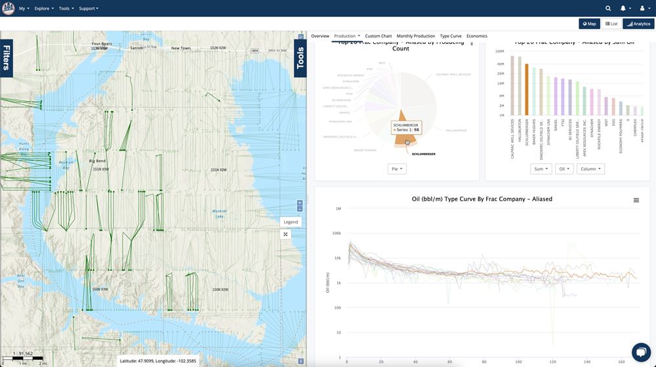Open the Support dropdown menu

pos(89,9)
